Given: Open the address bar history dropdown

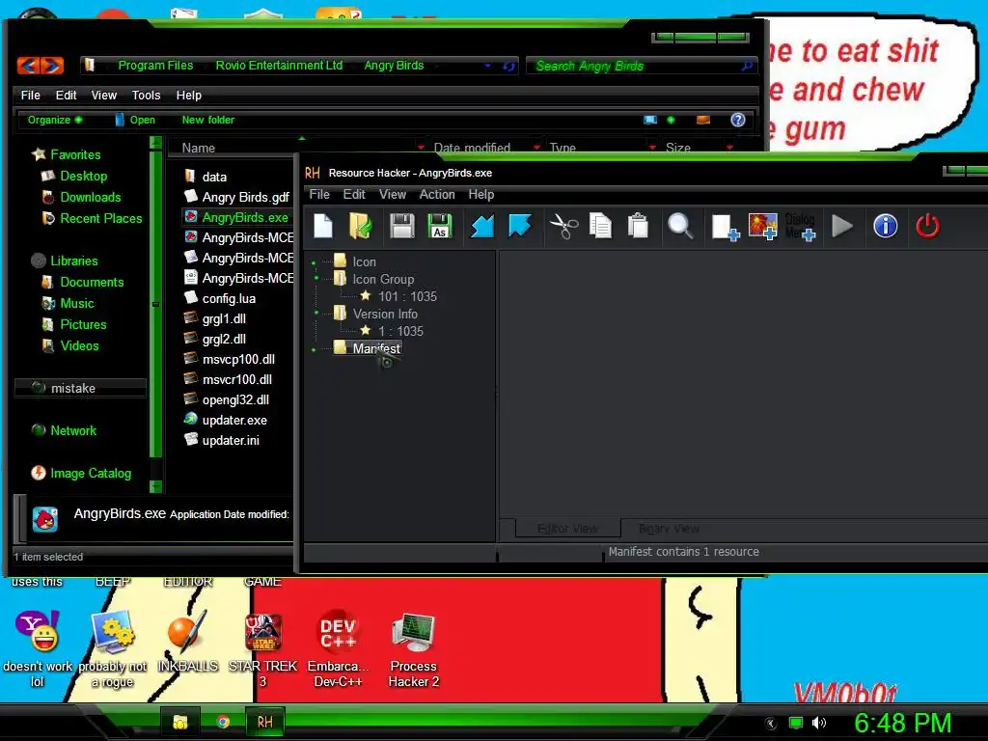Looking at the screenshot, I should [487, 66].
